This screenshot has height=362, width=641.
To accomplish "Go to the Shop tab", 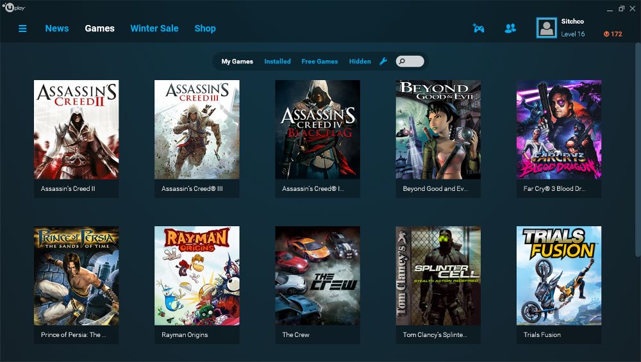I will [x=205, y=28].
